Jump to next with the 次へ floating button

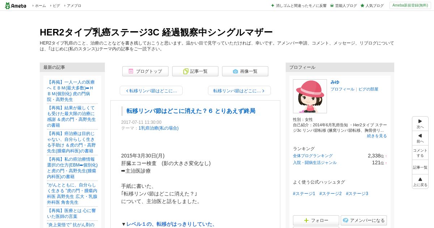(x=420, y=124)
